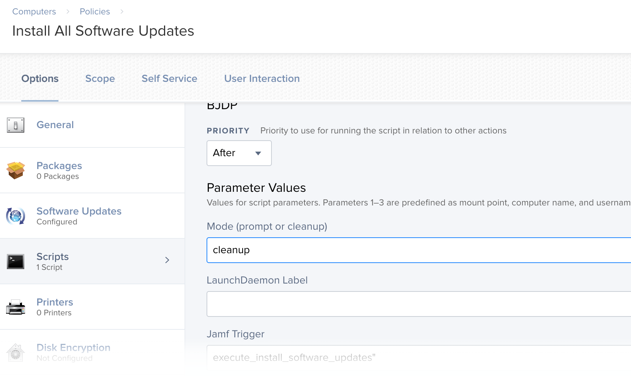Navigate to Computers breadcrumb link
The height and width of the screenshot is (376, 631).
pos(34,11)
